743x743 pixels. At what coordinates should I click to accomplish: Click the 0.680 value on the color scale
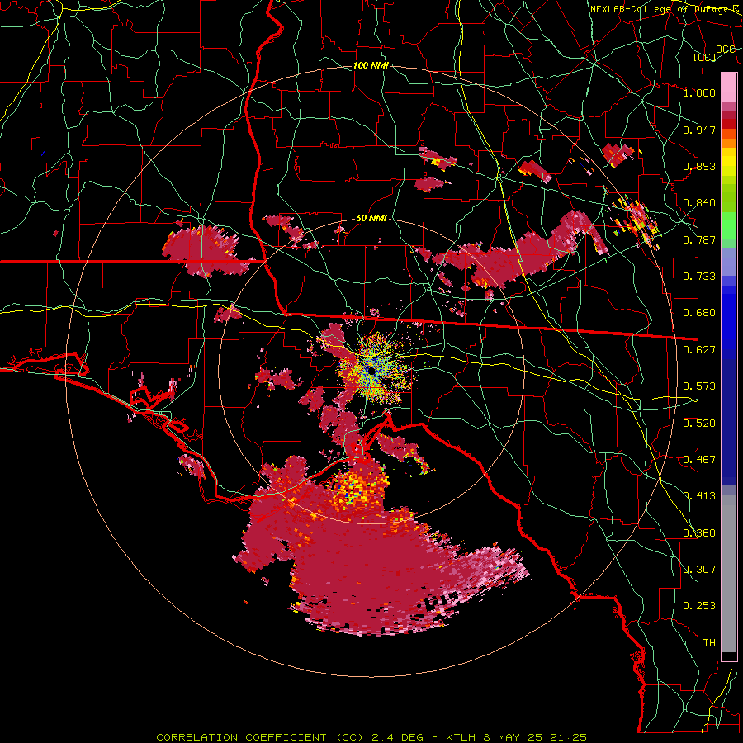point(699,313)
